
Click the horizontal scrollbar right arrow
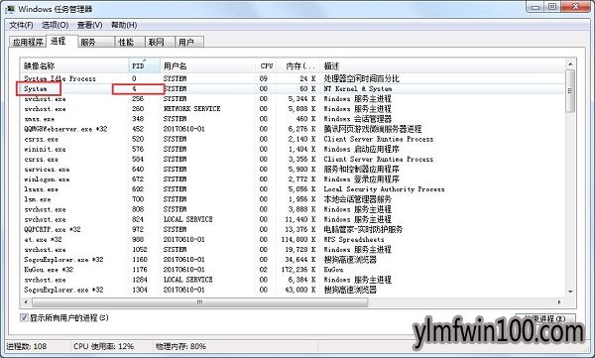559,302
